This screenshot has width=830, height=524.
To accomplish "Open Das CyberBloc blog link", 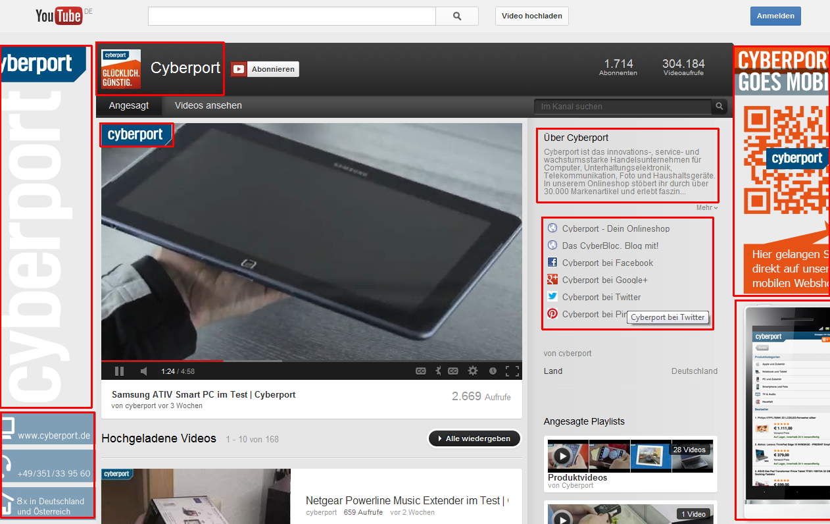I will (x=610, y=246).
